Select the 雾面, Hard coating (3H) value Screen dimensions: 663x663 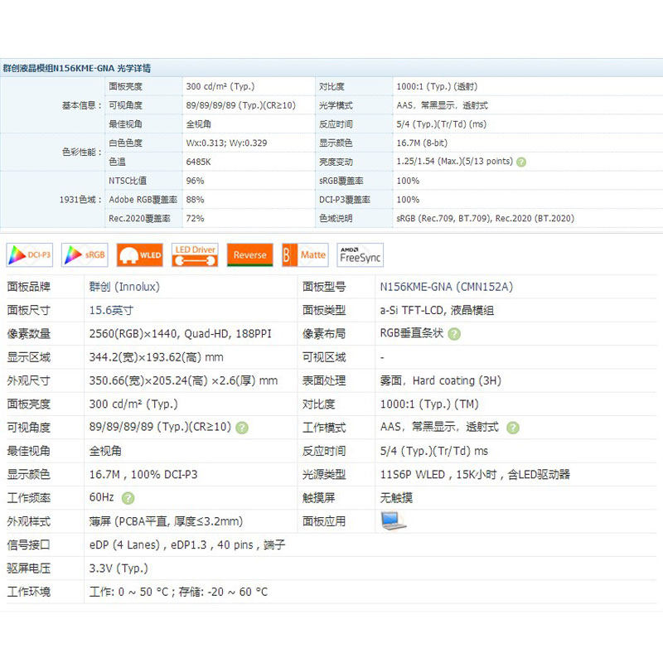point(440,380)
